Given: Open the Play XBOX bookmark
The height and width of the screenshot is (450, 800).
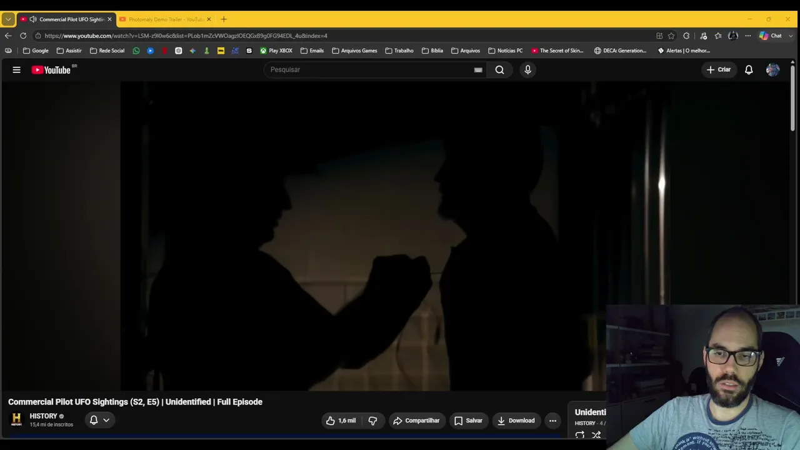Looking at the screenshot, I should [276, 51].
